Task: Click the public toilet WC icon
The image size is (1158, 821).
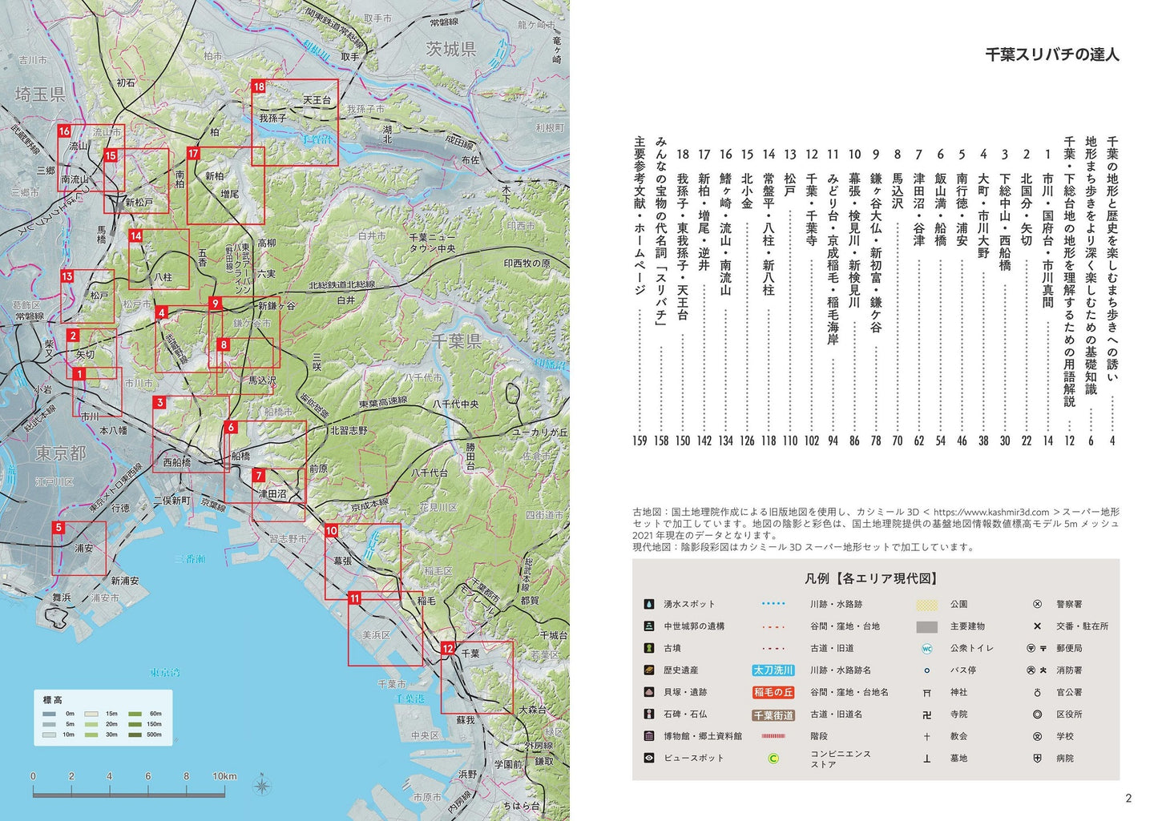Action: coord(926,648)
